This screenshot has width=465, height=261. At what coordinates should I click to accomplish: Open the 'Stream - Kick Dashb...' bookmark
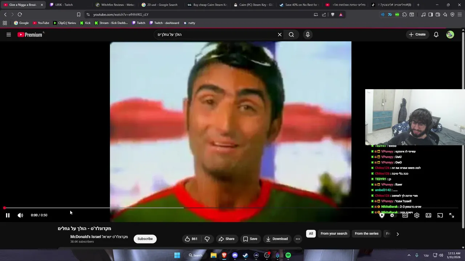pos(111,23)
